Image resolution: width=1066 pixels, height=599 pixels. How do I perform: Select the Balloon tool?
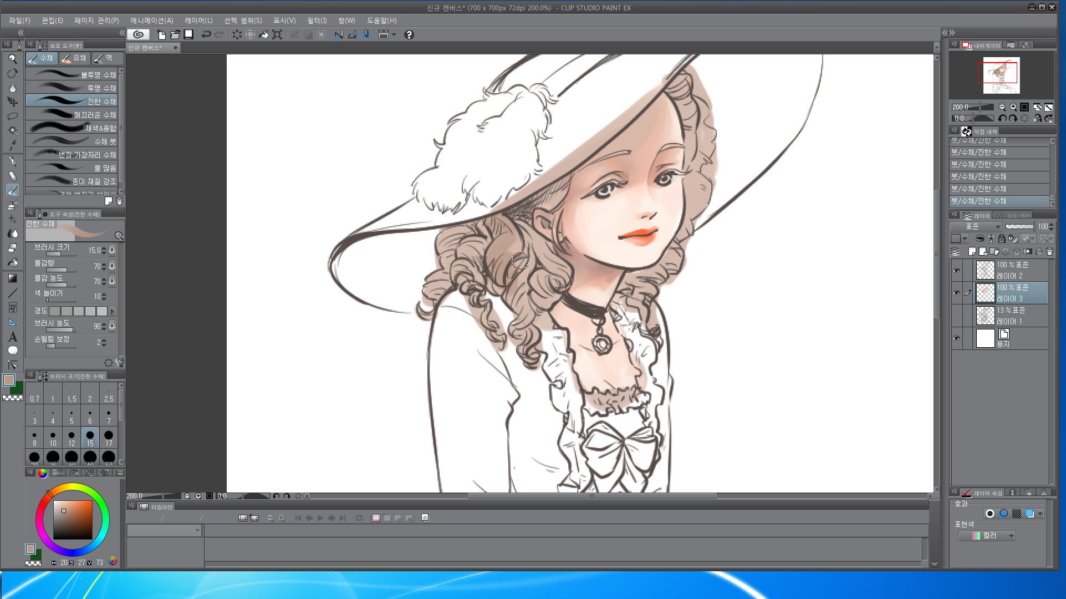click(12, 351)
